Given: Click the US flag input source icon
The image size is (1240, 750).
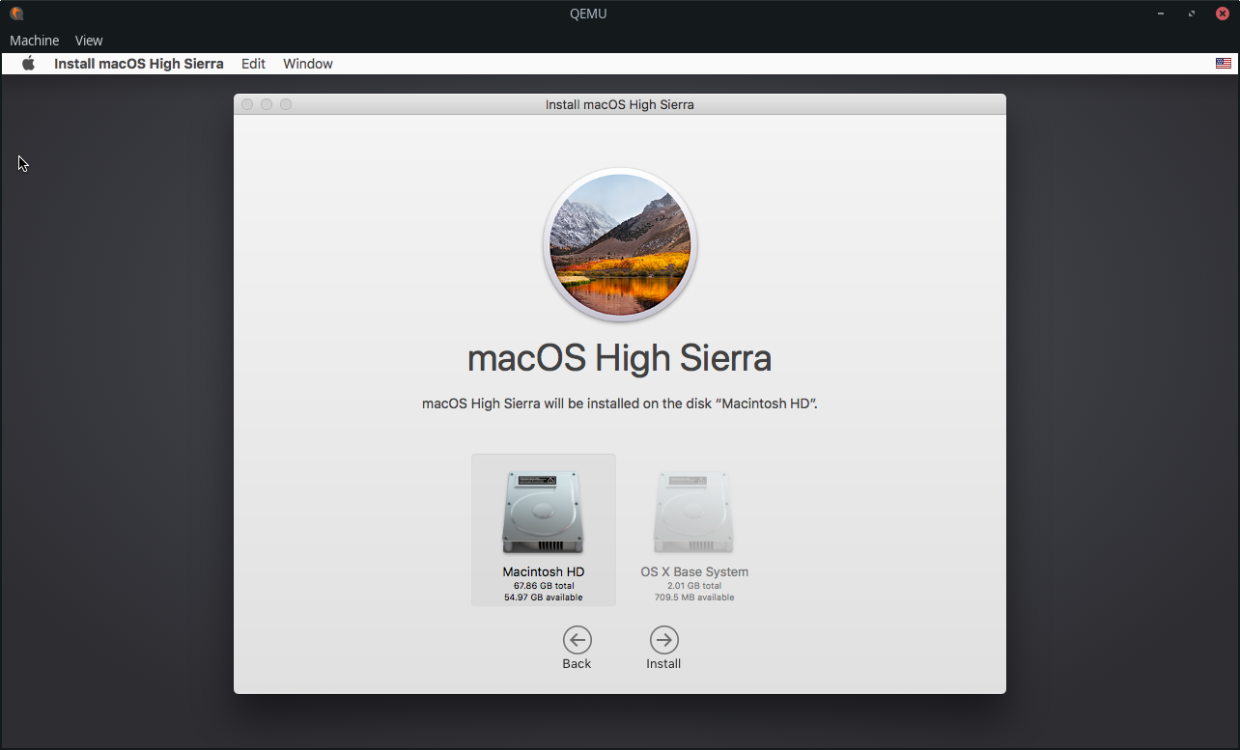Looking at the screenshot, I should tap(1224, 64).
